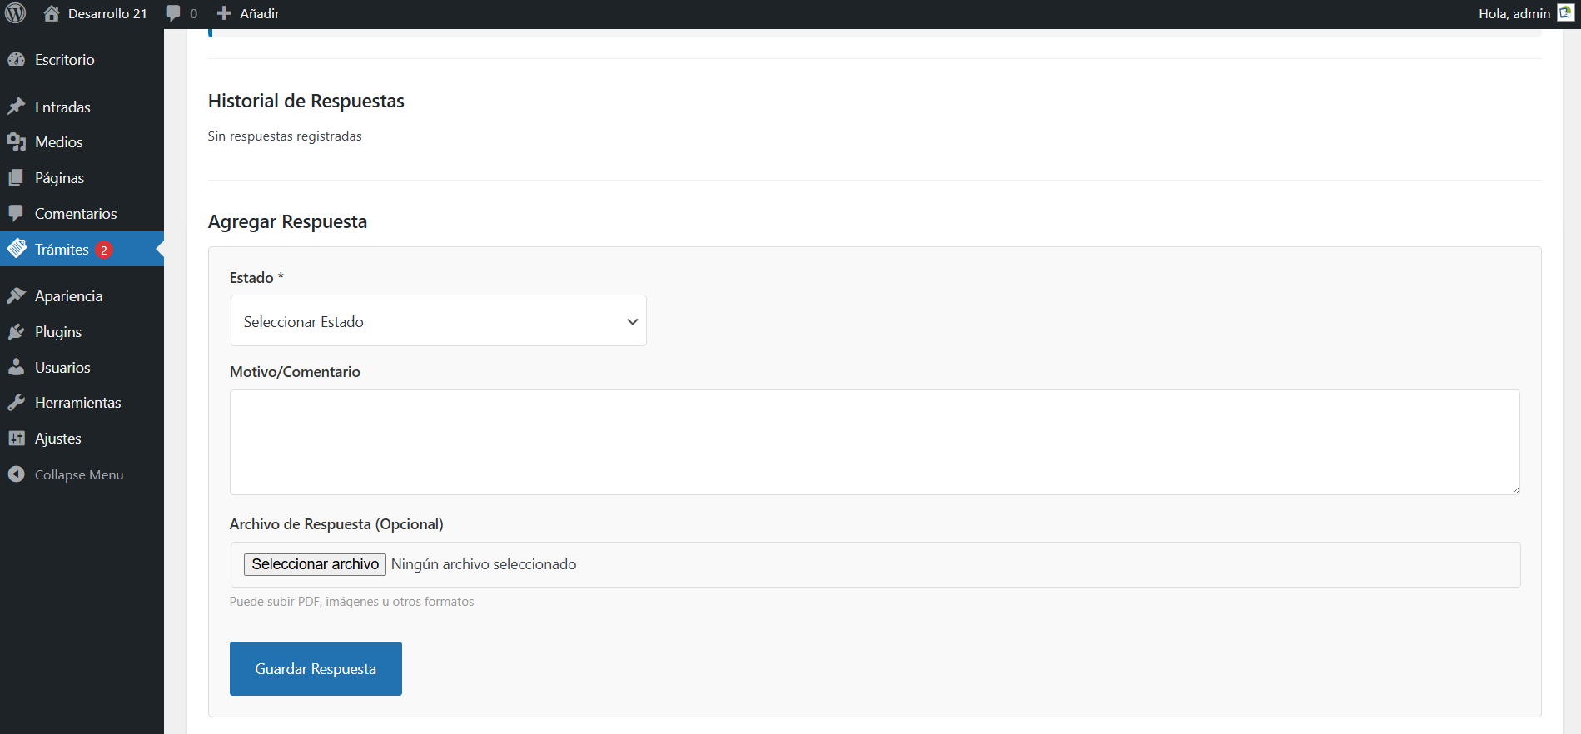The image size is (1581, 734).
Task: Go to Páginas in the sidebar
Action: (59, 178)
